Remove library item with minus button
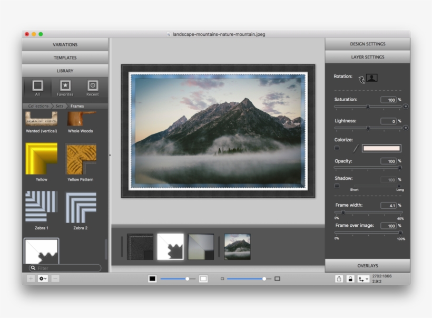This screenshot has width=432, height=318. point(55,278)
